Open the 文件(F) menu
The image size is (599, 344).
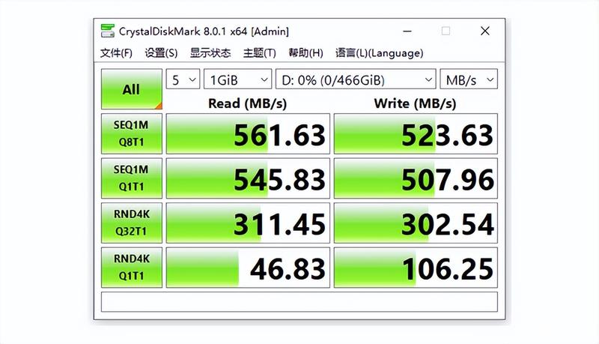[116, 52]
